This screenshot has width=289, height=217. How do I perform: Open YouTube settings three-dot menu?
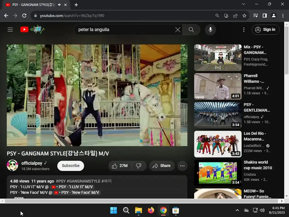coord(244,29)
